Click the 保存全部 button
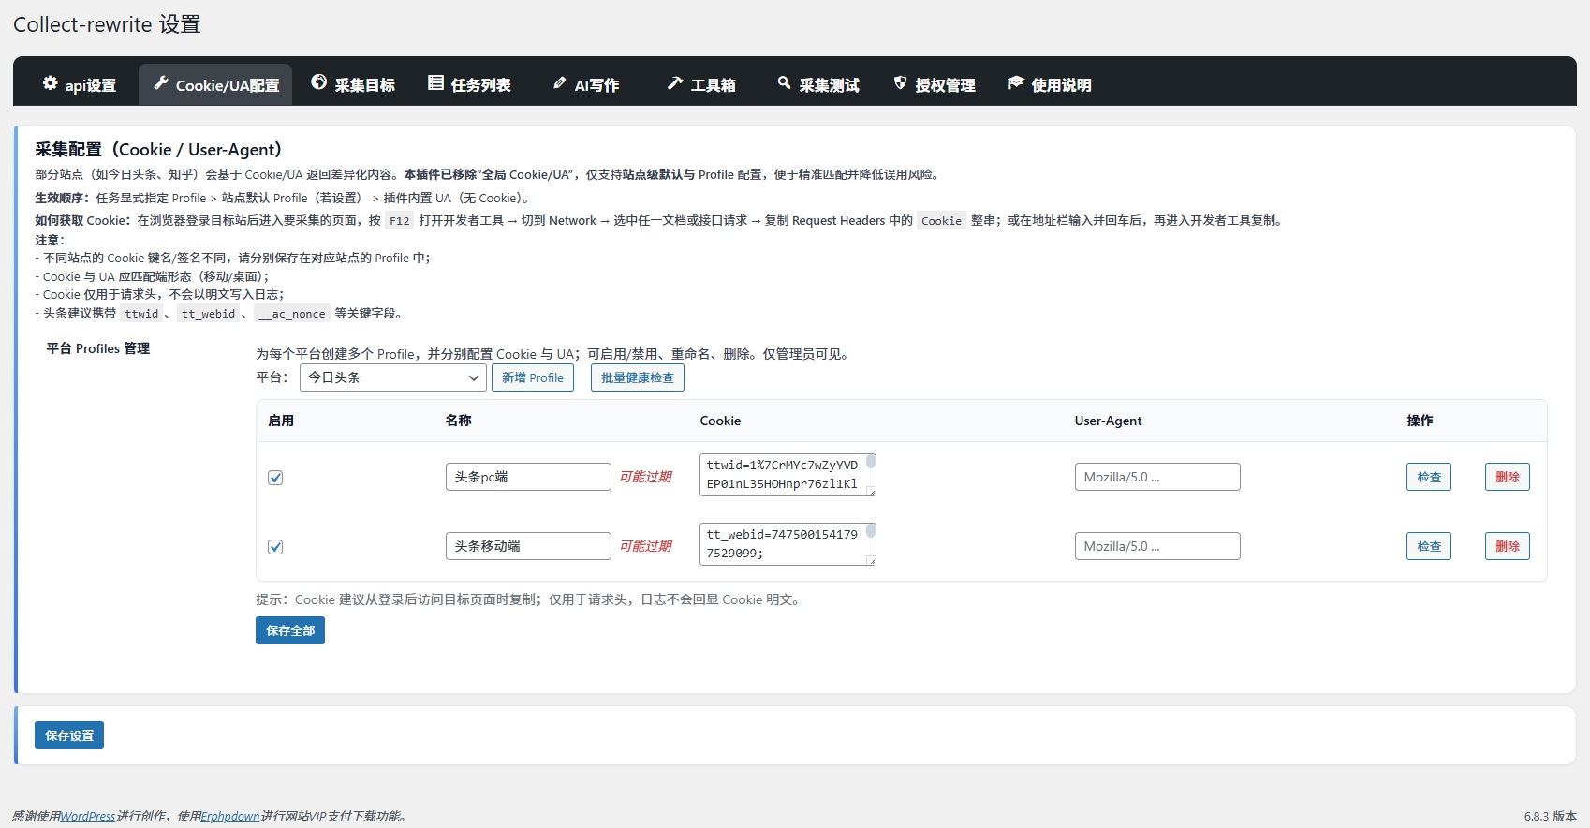This screenshot has height=828, width=1590. (290, 630)
